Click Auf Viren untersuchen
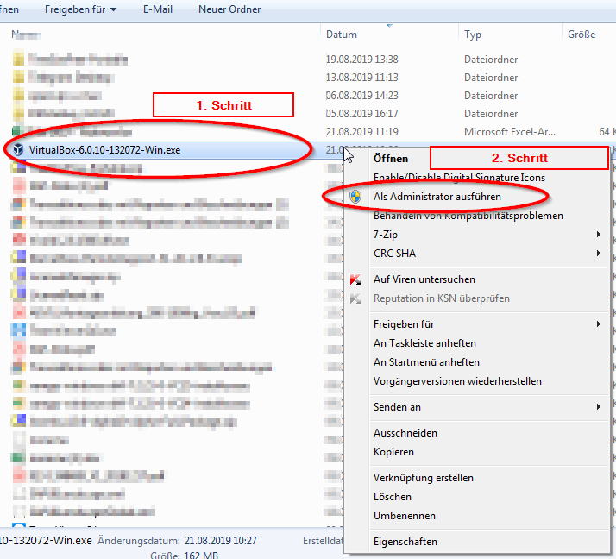 point(424,279)
